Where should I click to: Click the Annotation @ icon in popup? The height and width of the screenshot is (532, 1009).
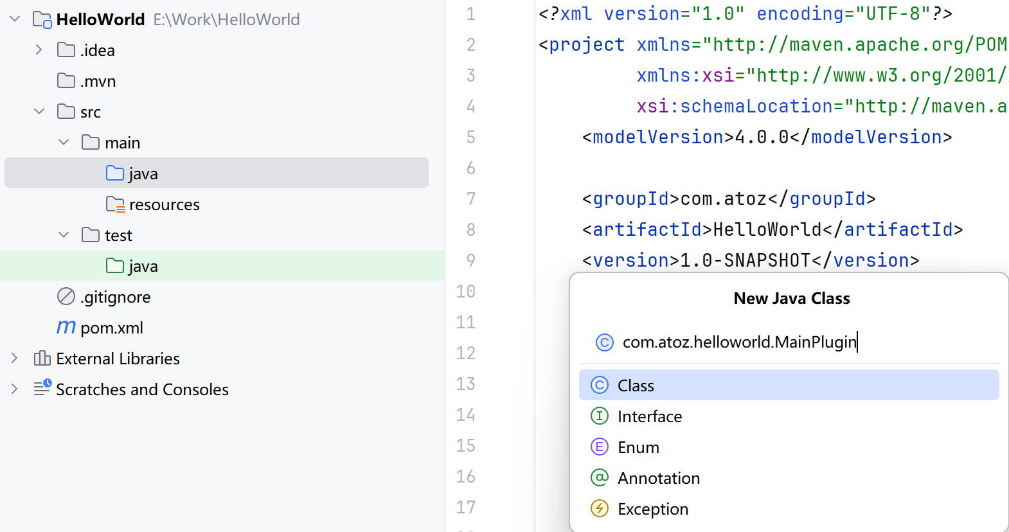599,478
